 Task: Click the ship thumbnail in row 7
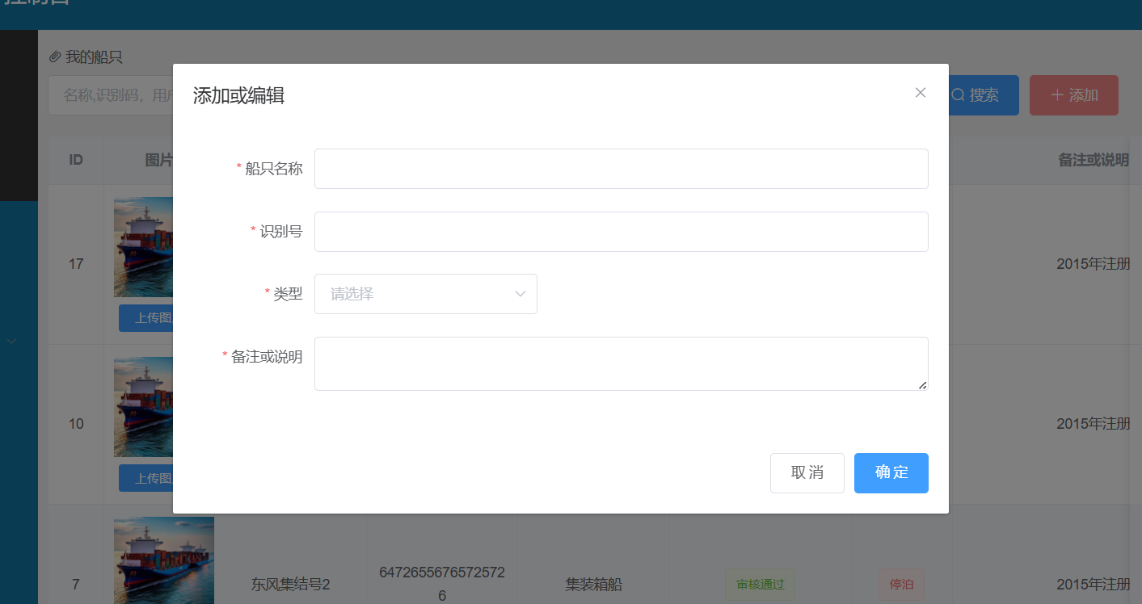(164, 560)
